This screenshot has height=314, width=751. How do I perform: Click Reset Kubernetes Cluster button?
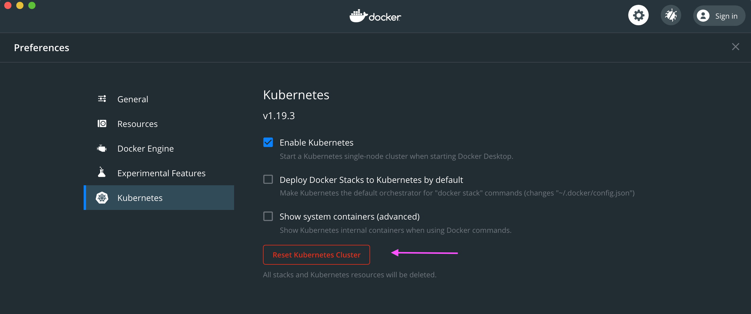[x=316, y=255]
